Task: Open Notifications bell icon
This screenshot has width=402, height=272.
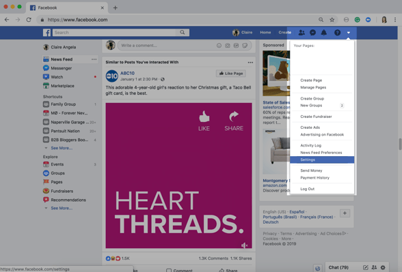Action: tap(324, 33)
